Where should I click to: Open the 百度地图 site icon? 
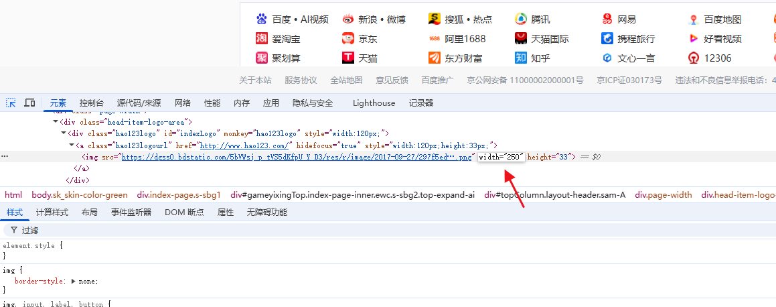tap(694, 19)
